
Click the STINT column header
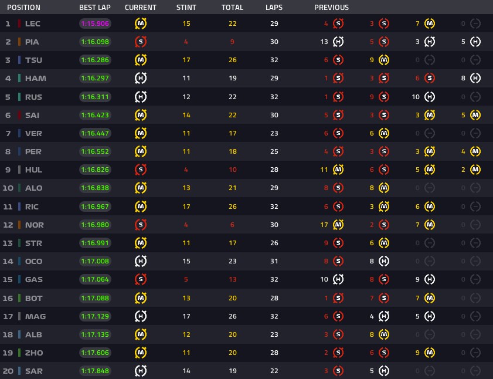(186, 7)
